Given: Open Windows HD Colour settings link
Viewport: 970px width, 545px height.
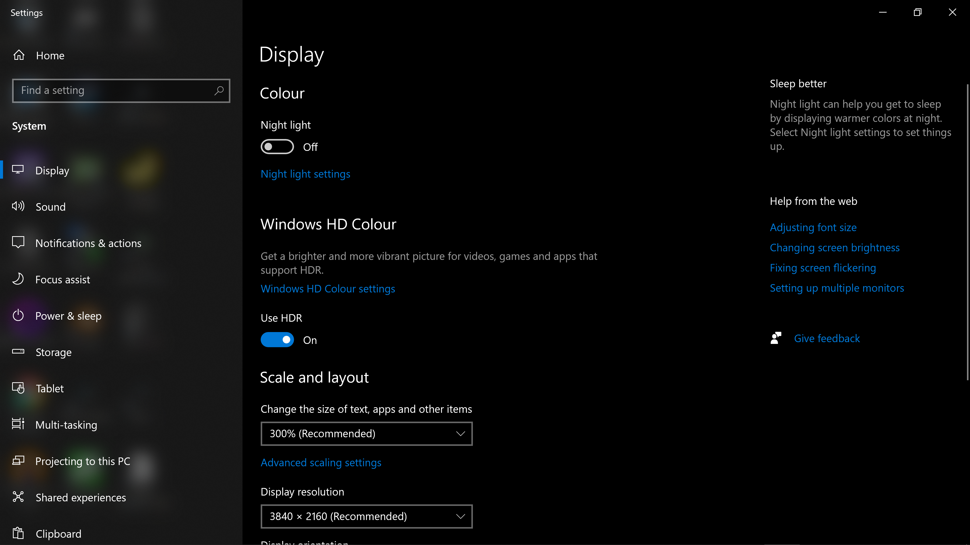Looking at the screenshot, I should [x=328, y=289].
